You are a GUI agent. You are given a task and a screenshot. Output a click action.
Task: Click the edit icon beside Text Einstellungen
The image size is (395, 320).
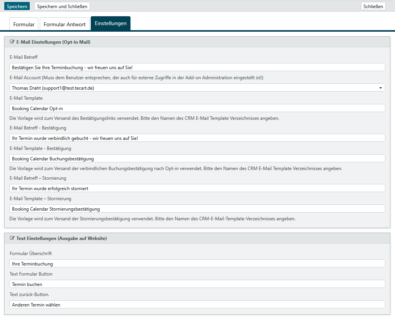[12, 238]
